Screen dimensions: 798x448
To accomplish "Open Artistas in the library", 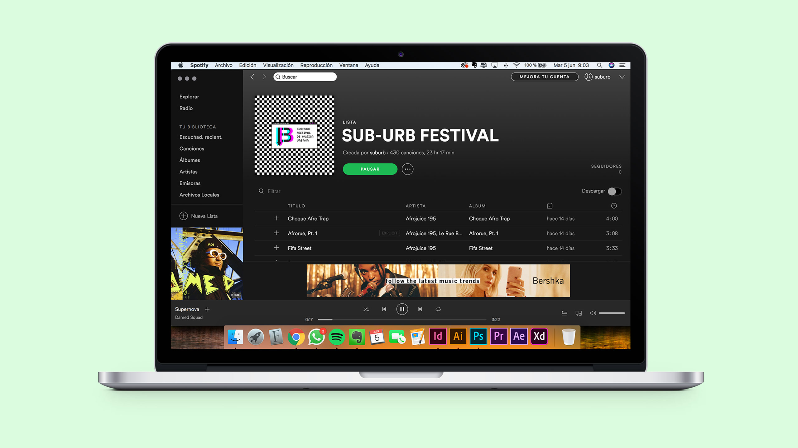I will [188, 172].
